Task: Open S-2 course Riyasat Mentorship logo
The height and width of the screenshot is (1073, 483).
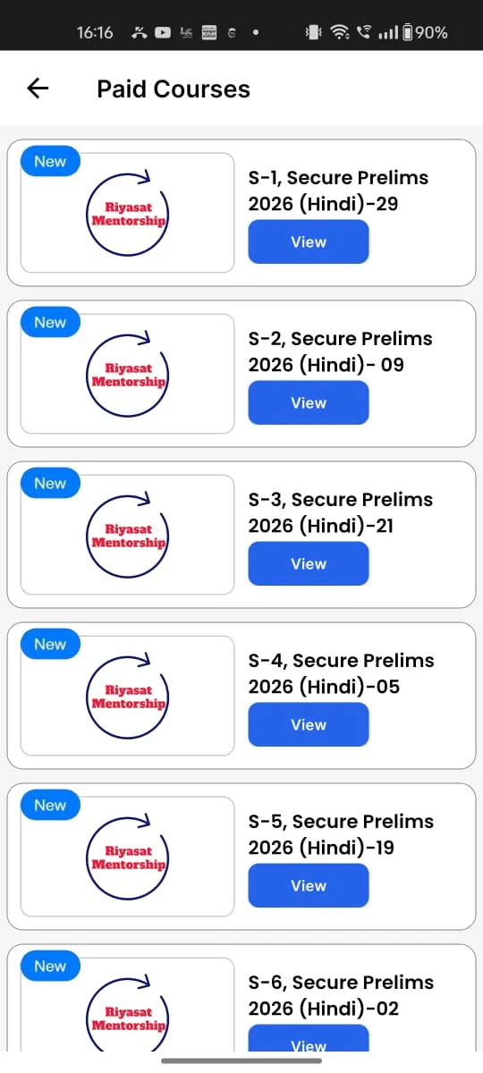Action: 127,375
